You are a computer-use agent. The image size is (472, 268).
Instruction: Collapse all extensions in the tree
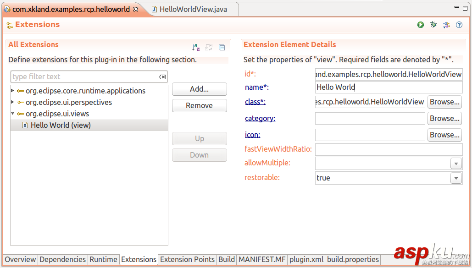tap(222, 47)
